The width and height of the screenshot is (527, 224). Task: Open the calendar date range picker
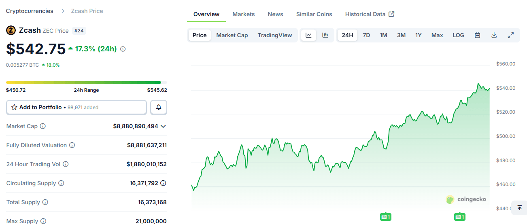pyautogui.click(x=477, y=35)
